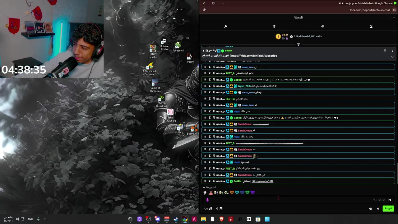The image size is (398, 224).
Task: Select the blue heart emote
Action: coord(242,193)
